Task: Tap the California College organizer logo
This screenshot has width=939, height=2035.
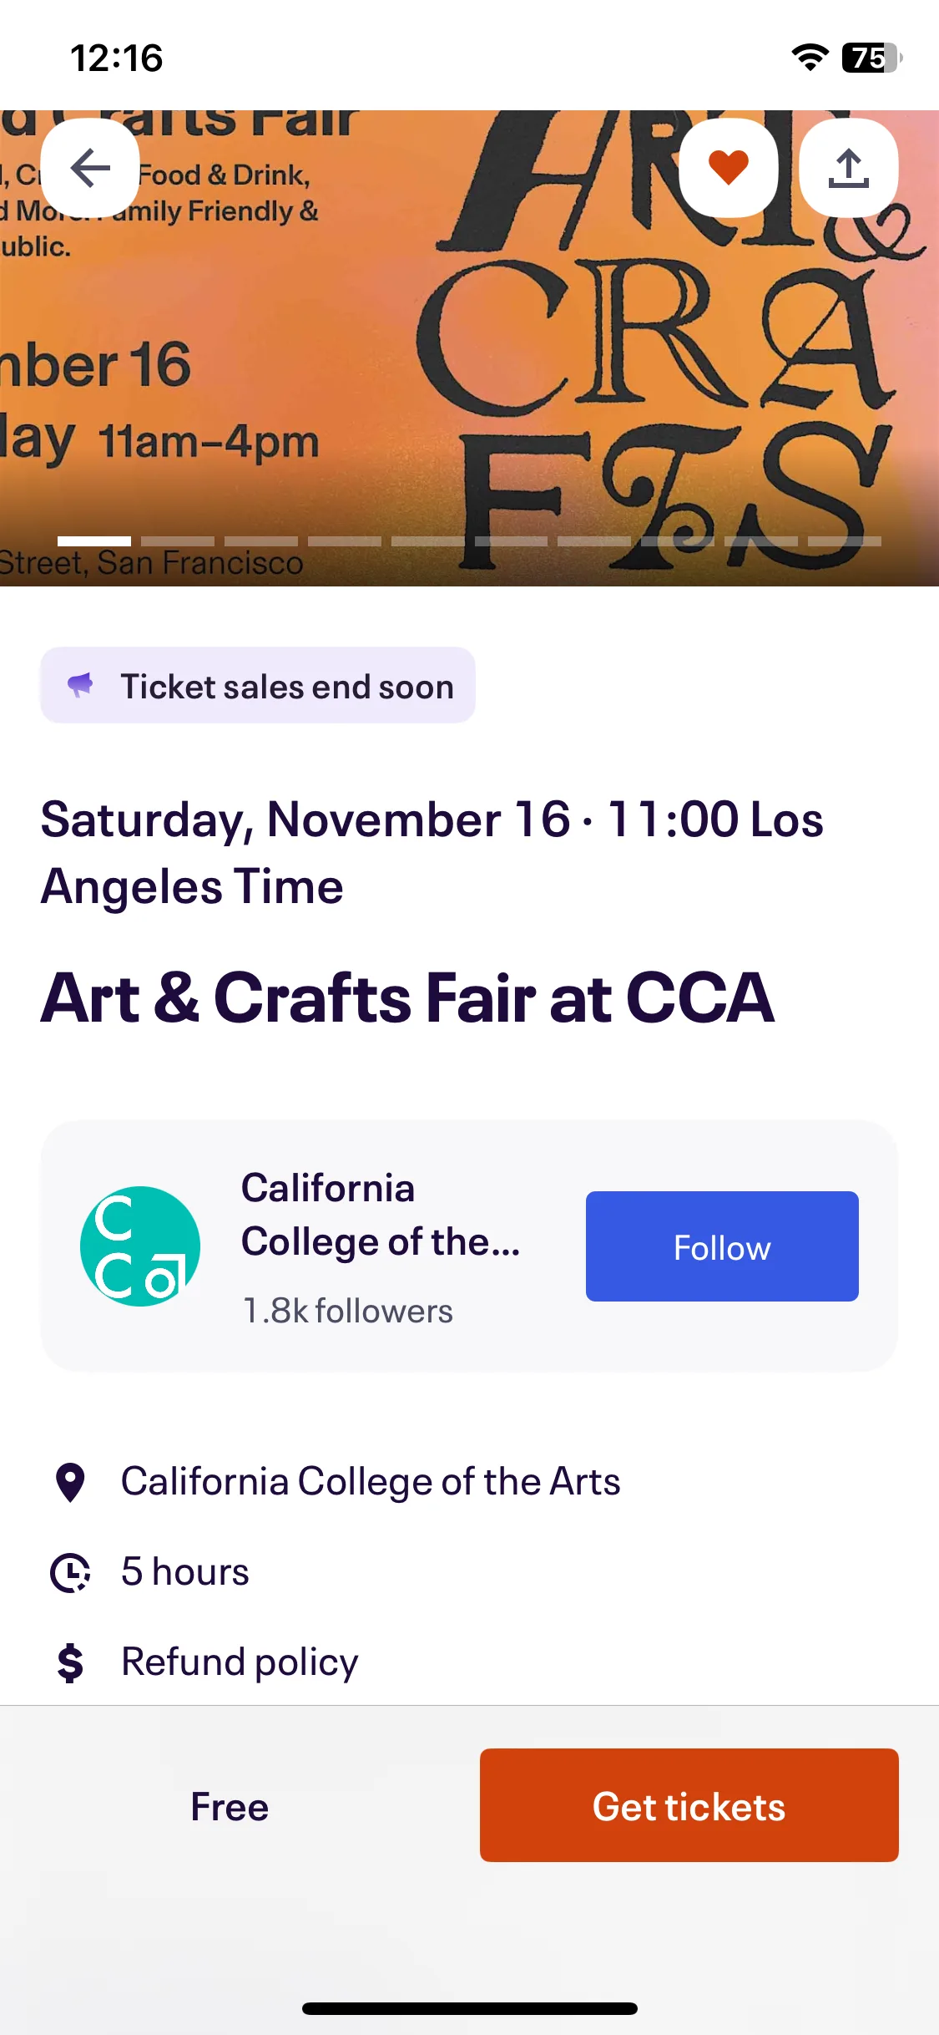Action: [140, 1246]
